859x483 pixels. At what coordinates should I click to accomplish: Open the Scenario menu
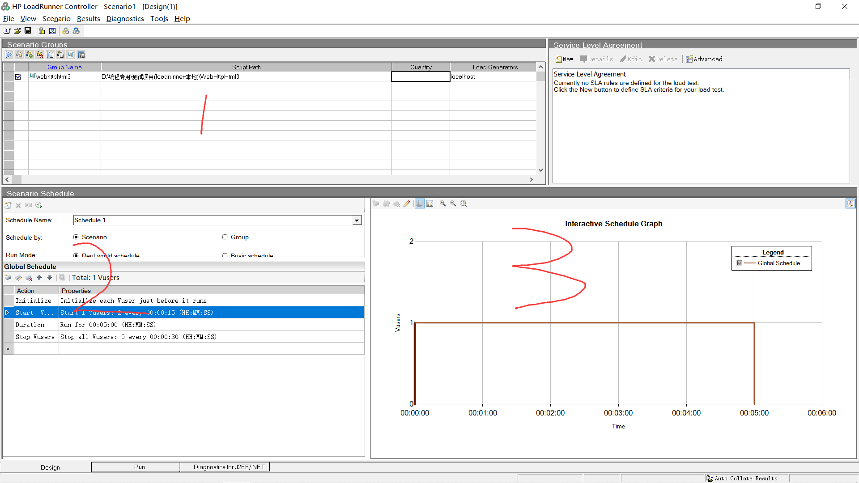point(56,18)
